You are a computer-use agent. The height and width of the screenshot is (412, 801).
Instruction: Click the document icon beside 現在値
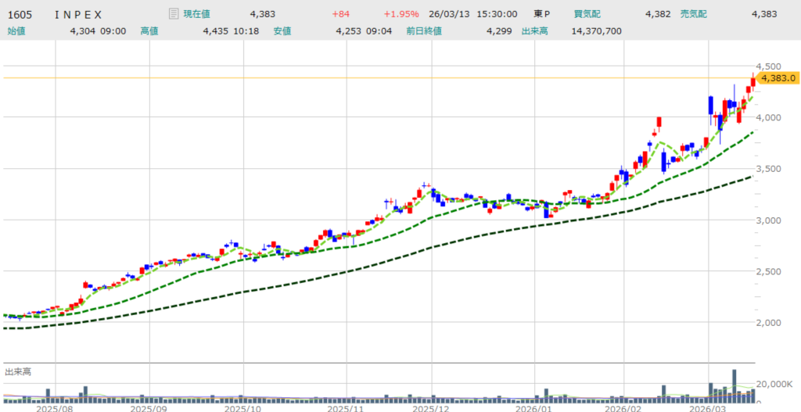click(174, 13)
